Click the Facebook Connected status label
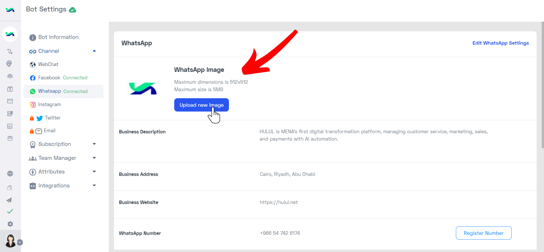This screenshot has width=544, height=252. pyautogui.click(x=75, y=78)
